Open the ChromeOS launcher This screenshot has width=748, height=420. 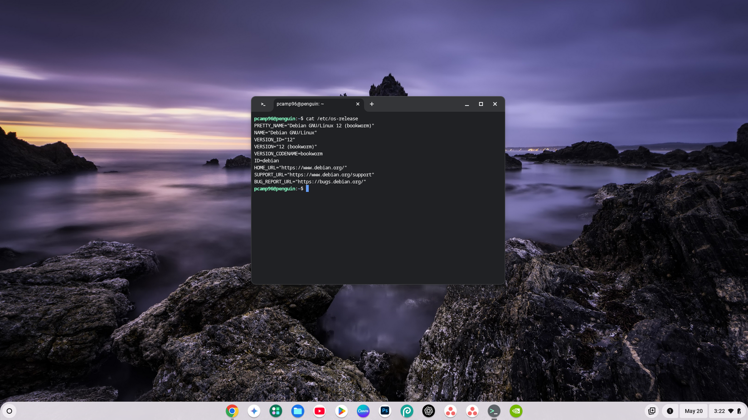click(x=9, y=411)
